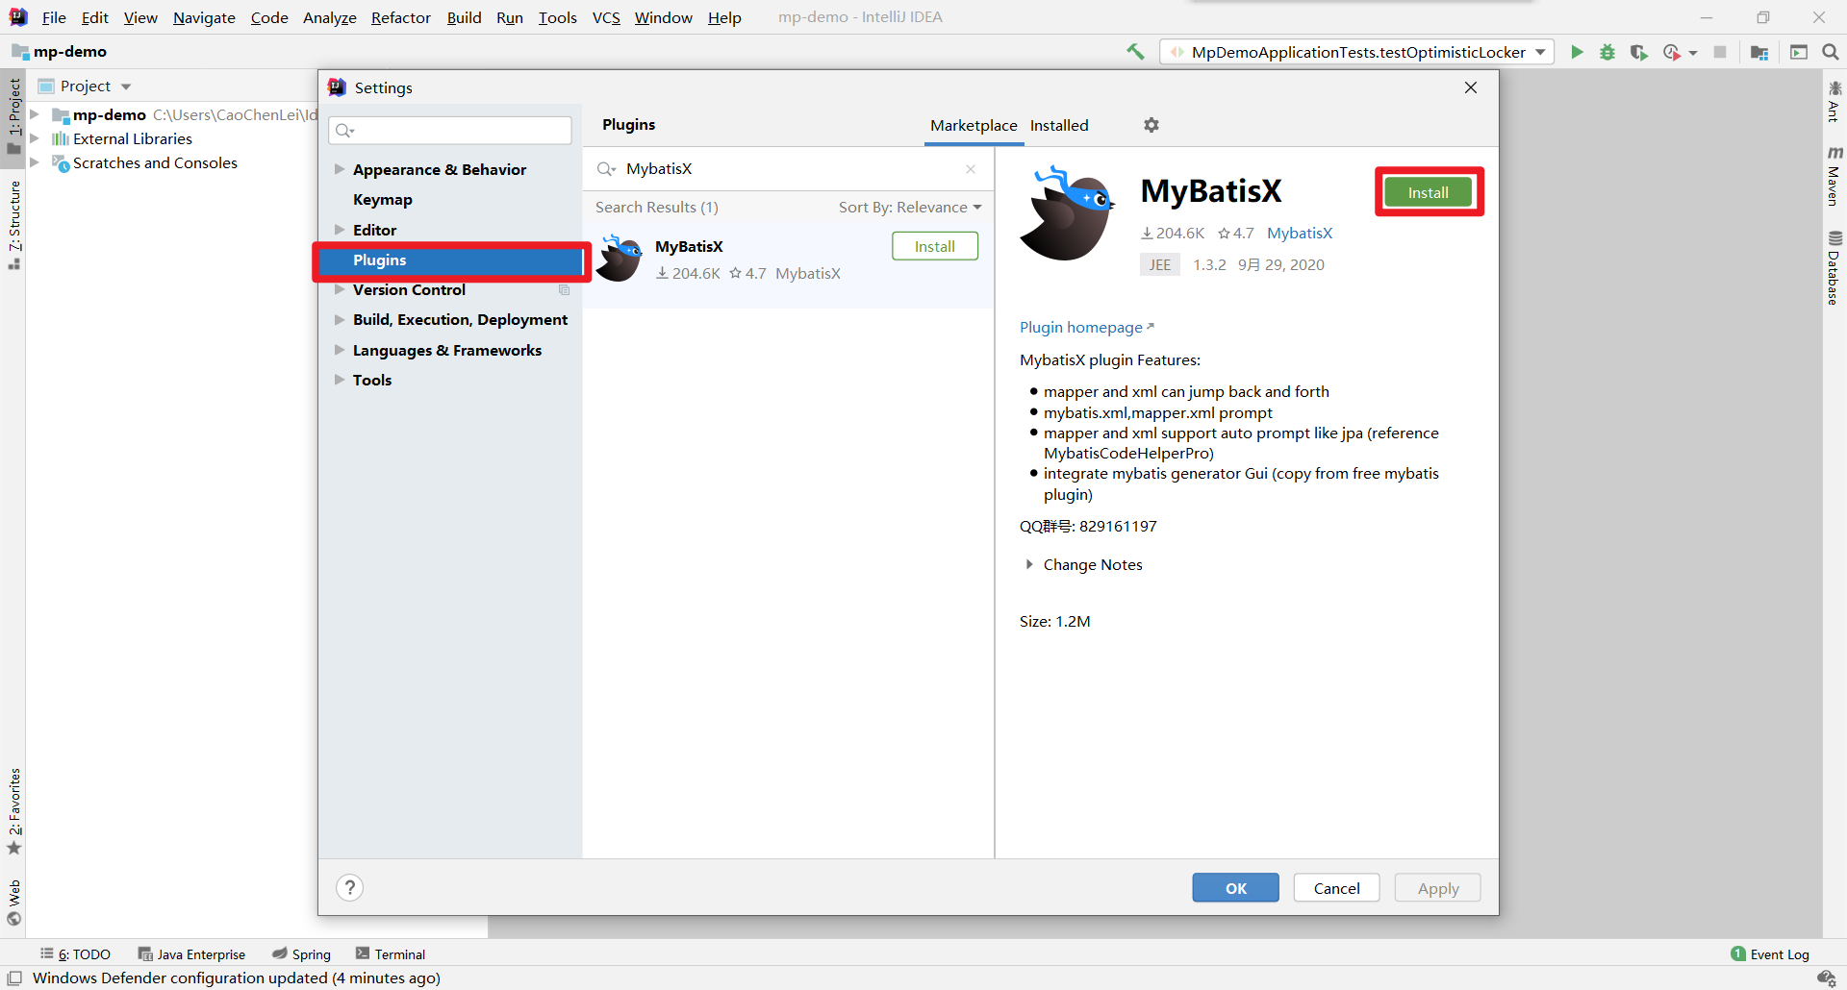Expand Build, Execution, Deployment settings
Screen dimensions: 1847x990
(339, 319)
